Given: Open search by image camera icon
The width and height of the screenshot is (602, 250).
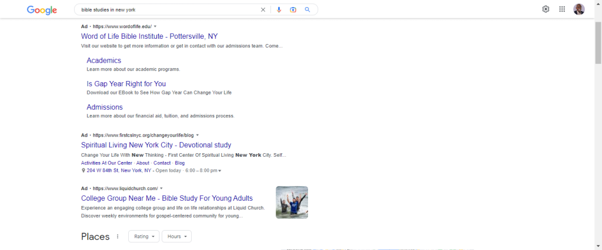Looking at the screenshot, I should click(x=293, y=9).
